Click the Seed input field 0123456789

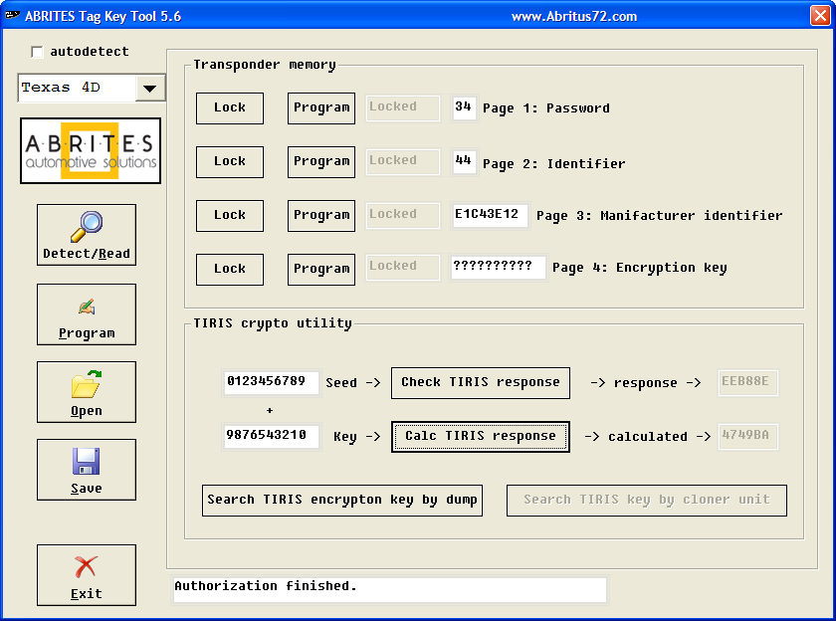pos(272,383)
